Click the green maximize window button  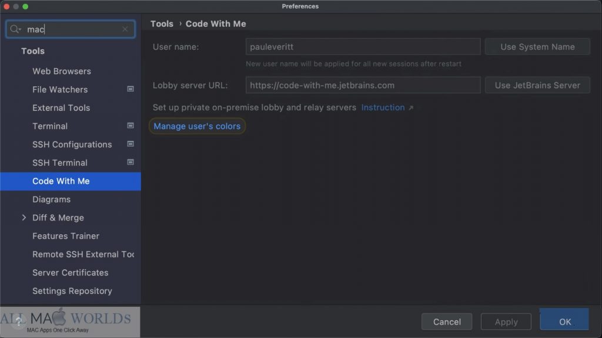click(25, 6)
